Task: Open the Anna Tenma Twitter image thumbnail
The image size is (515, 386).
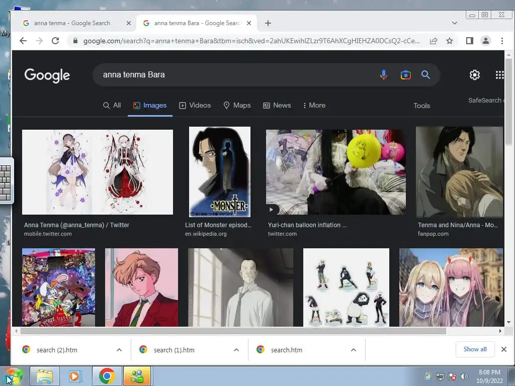Action: coord(98,172)
